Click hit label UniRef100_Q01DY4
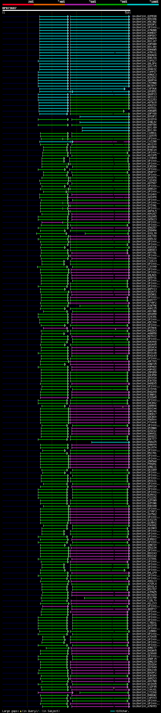 coord(144,119)
